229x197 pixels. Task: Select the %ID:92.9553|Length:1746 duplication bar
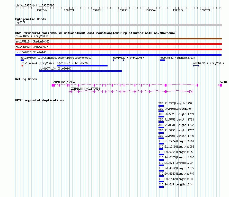click(x=161, y=138)
